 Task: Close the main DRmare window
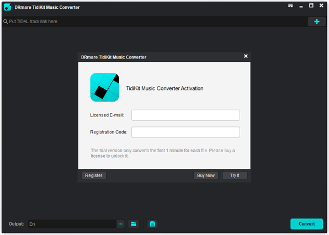pos(321,6)
